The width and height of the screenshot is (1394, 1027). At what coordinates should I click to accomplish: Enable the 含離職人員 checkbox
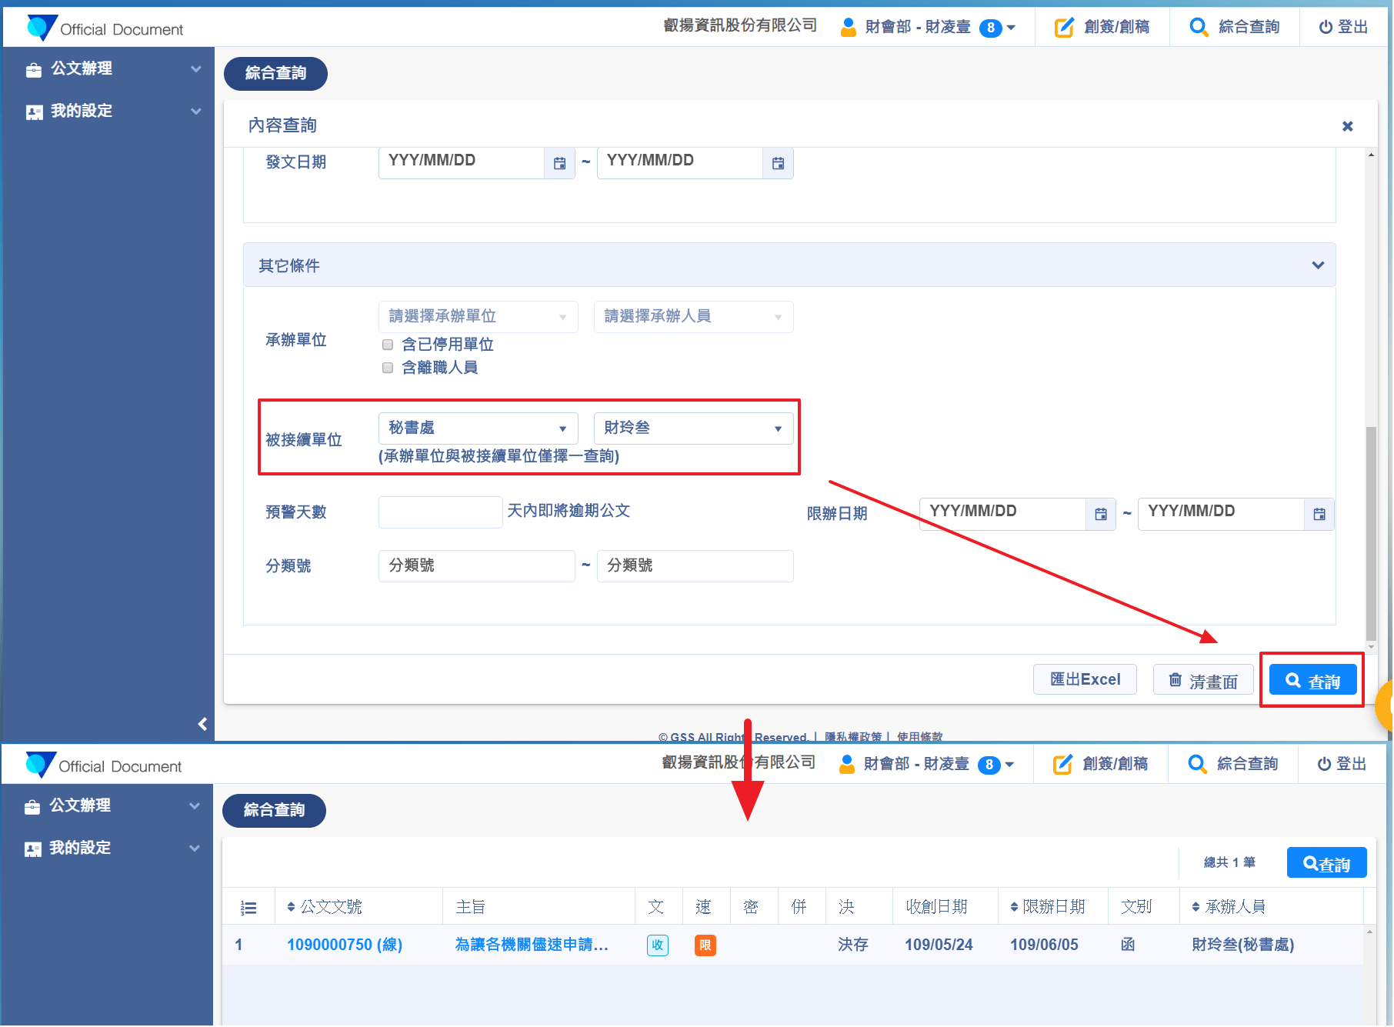click(388, 368)
